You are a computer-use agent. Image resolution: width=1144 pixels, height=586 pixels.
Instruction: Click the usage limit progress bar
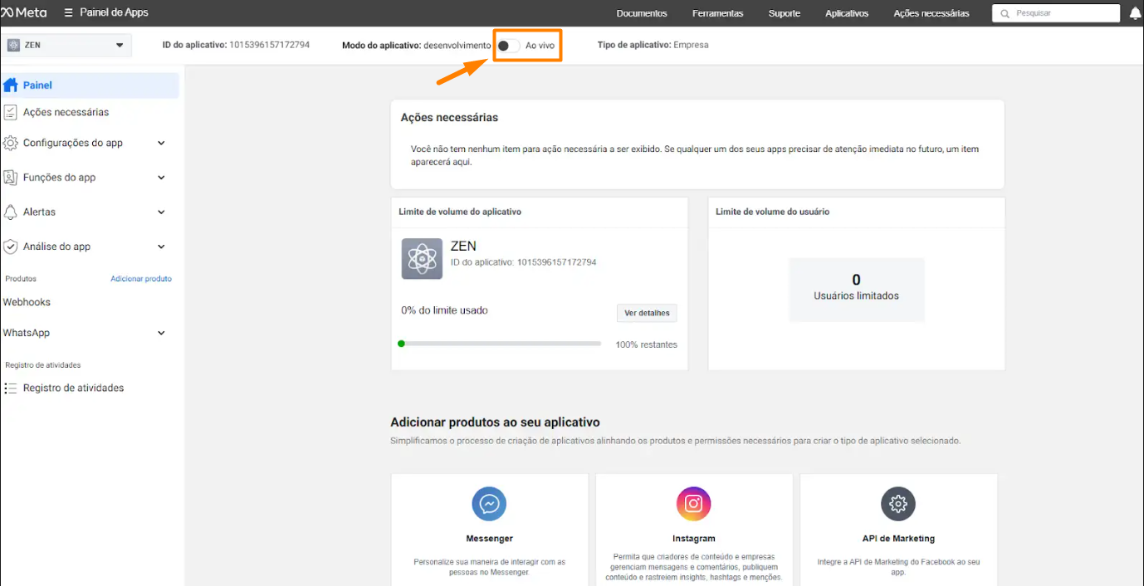[x=500, y=344]
